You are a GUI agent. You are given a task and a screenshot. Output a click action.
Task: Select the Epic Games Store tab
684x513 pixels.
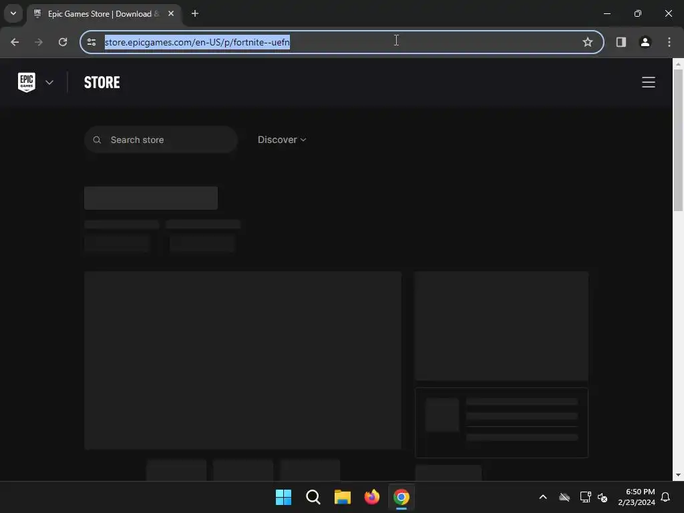(x=105, y=14)
